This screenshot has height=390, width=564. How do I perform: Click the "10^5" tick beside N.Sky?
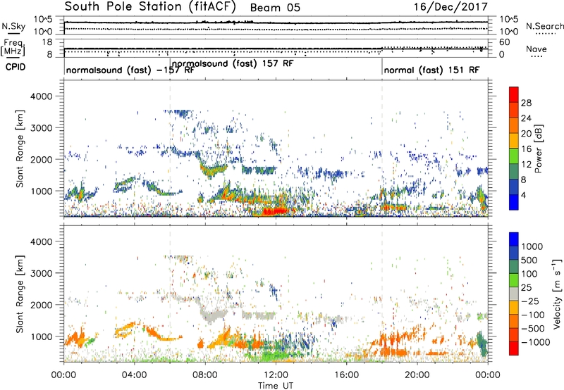point(43,20)
